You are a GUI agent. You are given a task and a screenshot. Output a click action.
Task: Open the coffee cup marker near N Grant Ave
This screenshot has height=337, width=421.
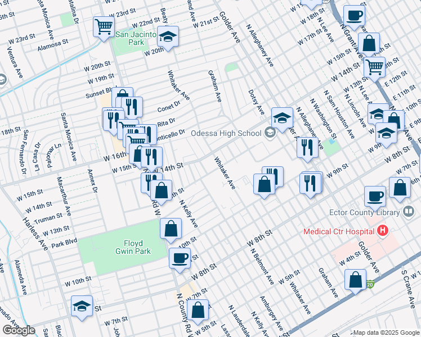pos(354,16)
